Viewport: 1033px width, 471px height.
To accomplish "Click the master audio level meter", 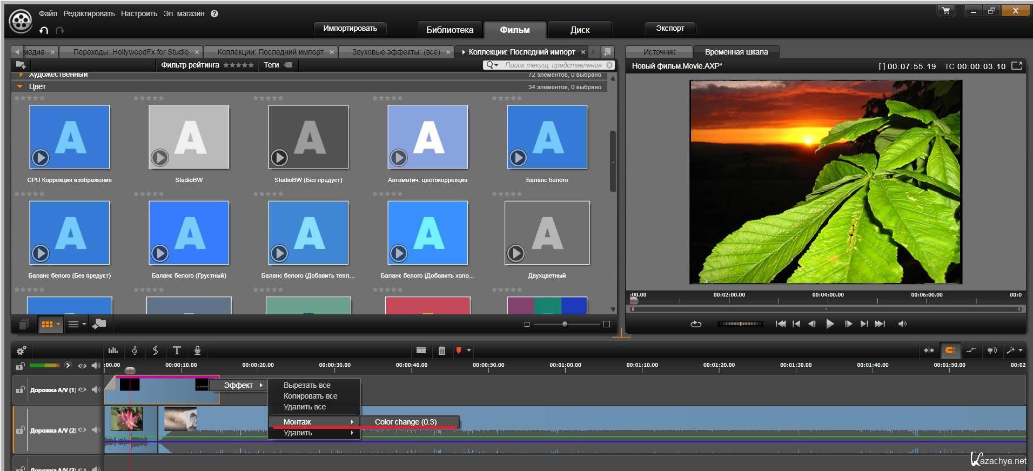I will [45, 366].
